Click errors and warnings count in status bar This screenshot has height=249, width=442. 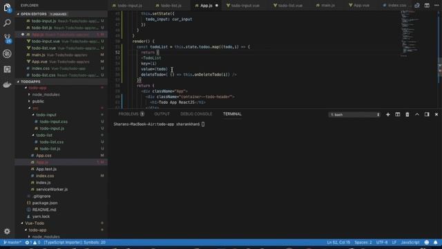pyautogui.click(x=32, y=242)
